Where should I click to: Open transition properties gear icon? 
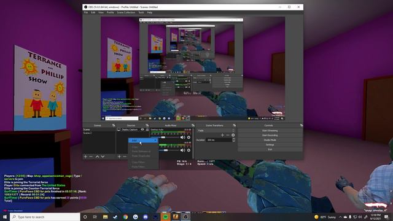233,135
